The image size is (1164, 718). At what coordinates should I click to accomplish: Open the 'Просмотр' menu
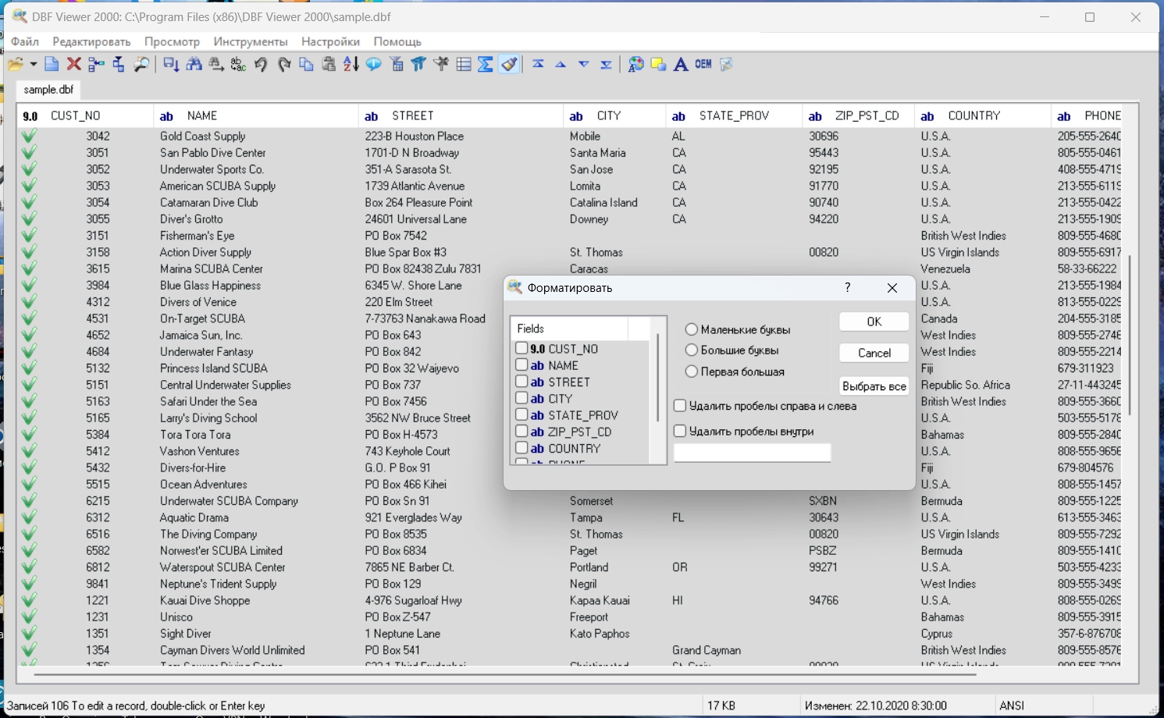[x=172, y=41]
